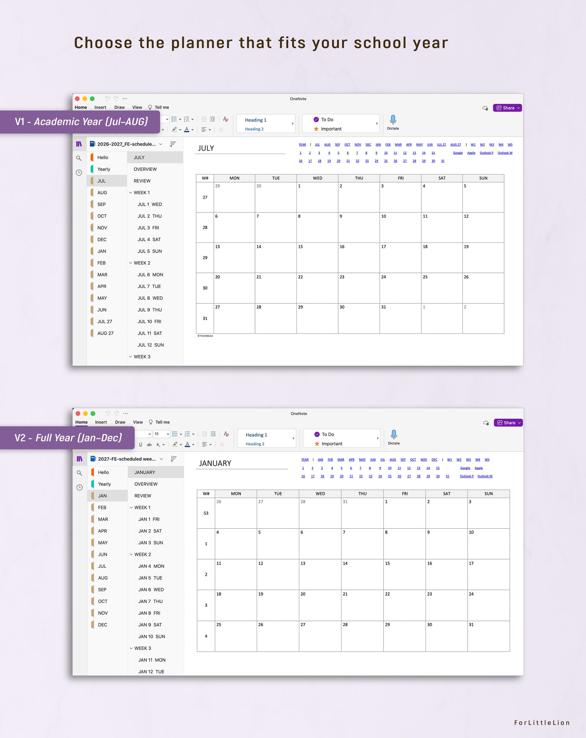The image size is (586, 738).
Task: Click Tell me lightbulb in V2 window
Action: pos(151,422)
